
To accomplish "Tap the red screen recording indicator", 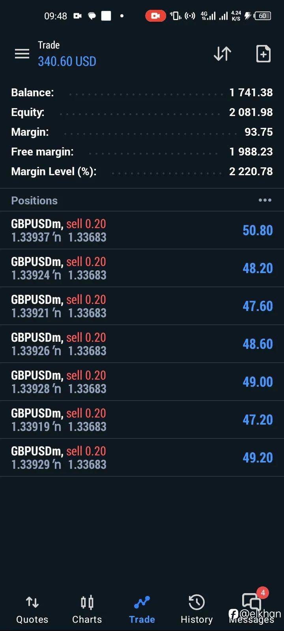I will 155,16.
